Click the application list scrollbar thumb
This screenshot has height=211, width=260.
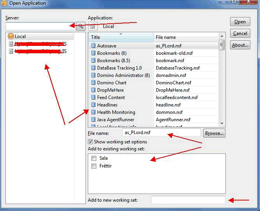(222, 45)
